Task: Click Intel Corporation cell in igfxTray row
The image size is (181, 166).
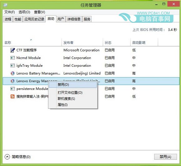Action: click(x=77, y=65)
